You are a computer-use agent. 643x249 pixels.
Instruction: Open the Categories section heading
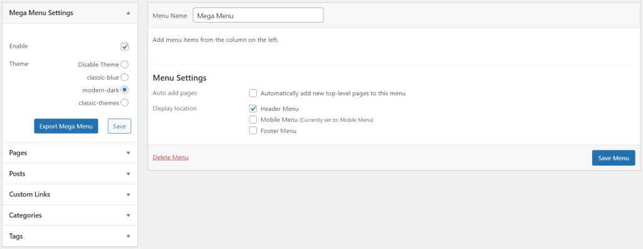pyautogui.click(x=25, y=215)
